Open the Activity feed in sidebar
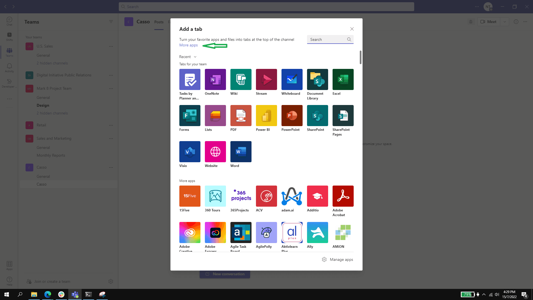This screenshot has height=300, width=533. [9, 68]
